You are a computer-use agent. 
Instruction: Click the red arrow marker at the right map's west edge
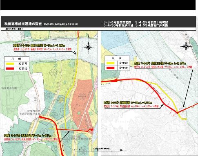click(x=115, y=81)
